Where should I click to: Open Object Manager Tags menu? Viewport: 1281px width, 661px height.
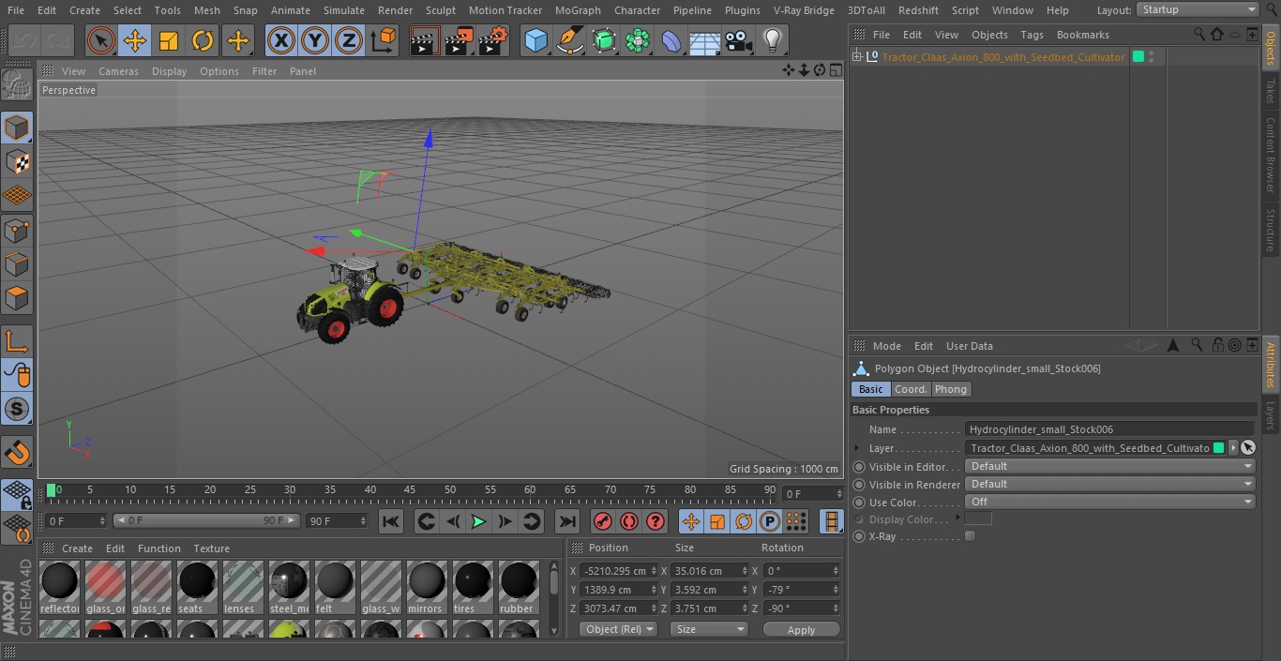click(x=1032, y=35)
